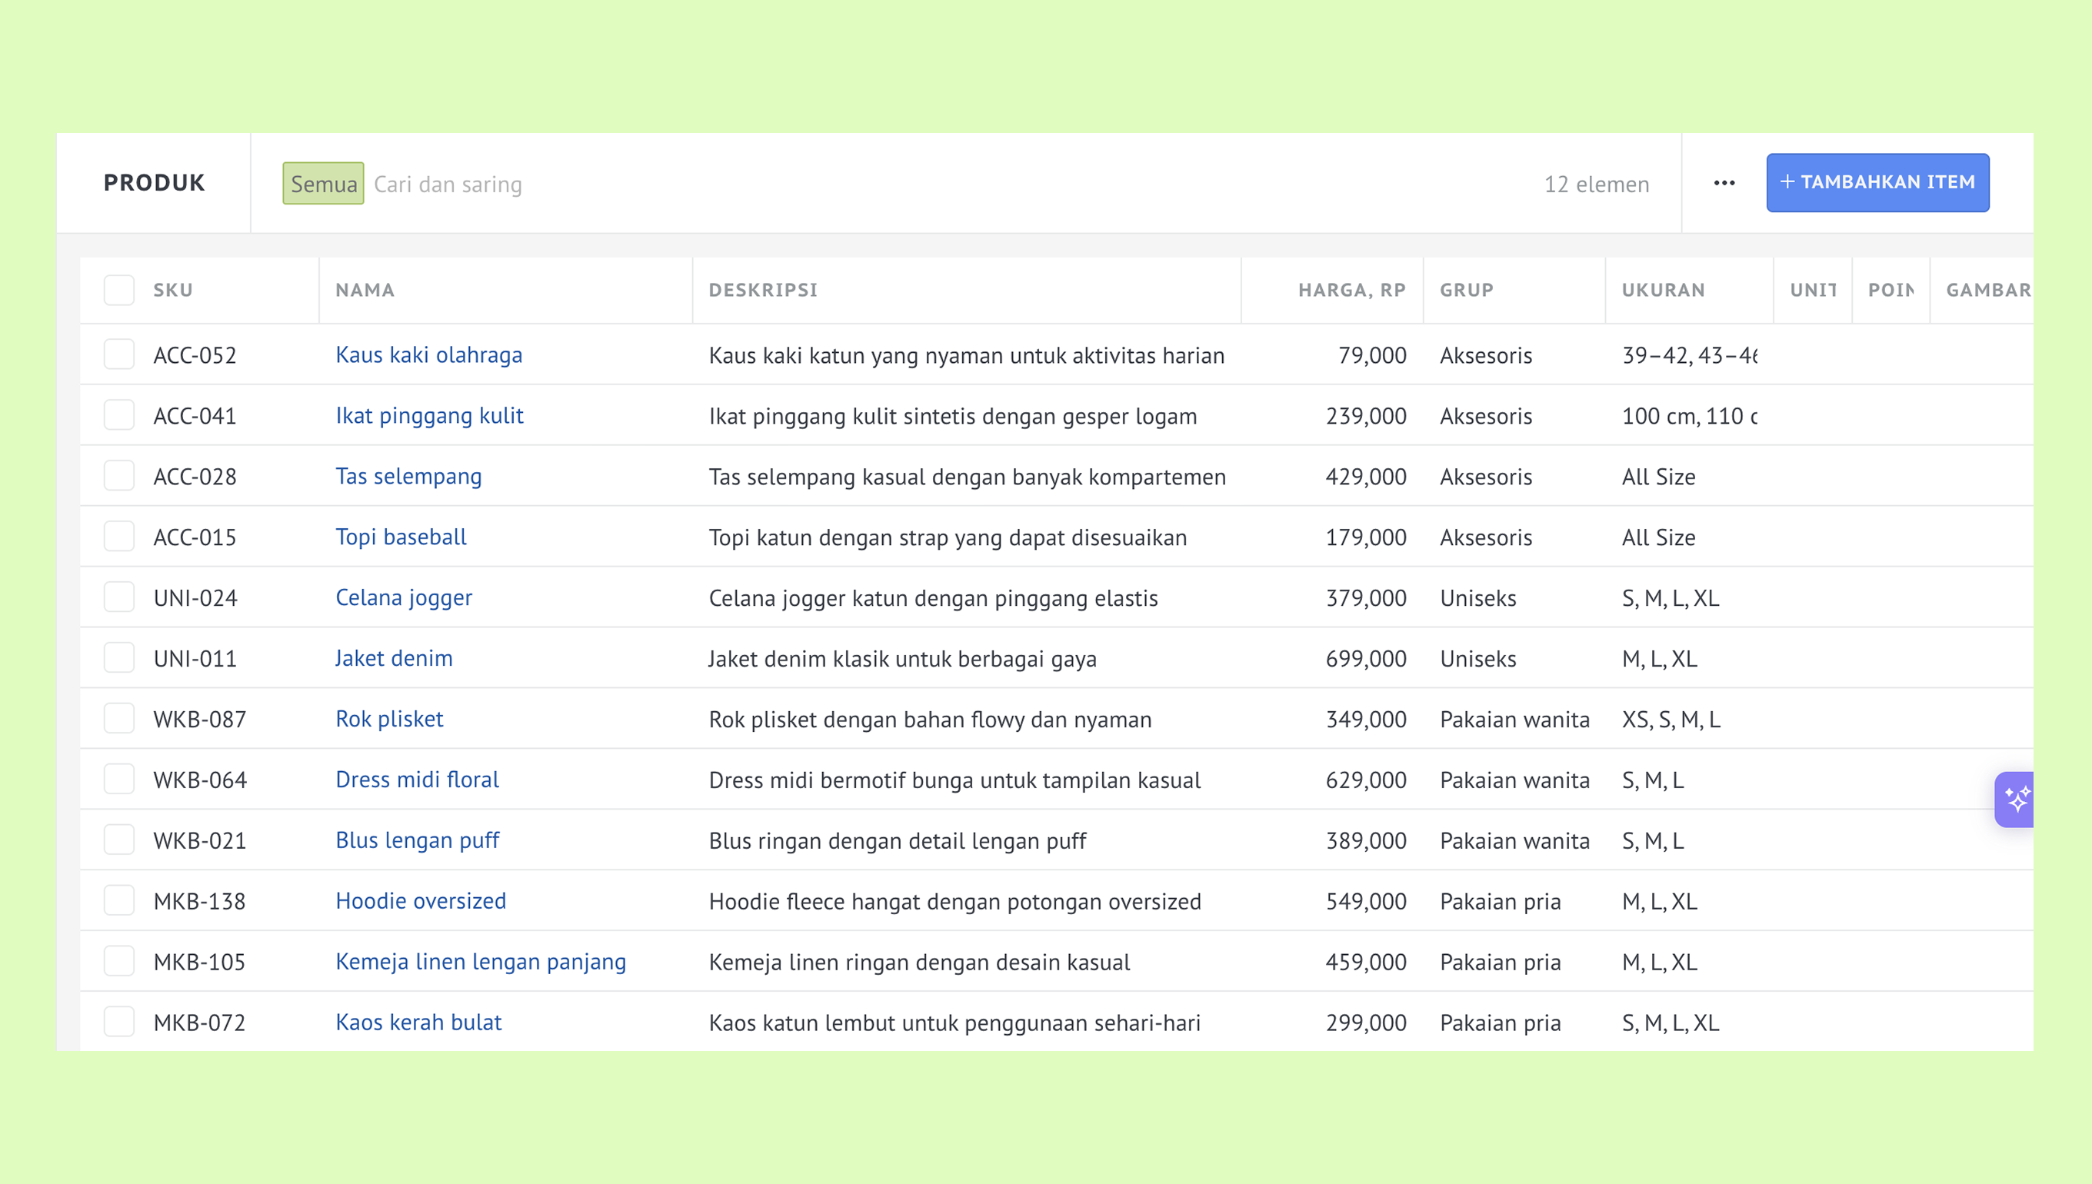Viewport: 2092px width, 1184px height.
Task: Sort by the Harga, Rp column header
Action: [x=1351, y=291]
